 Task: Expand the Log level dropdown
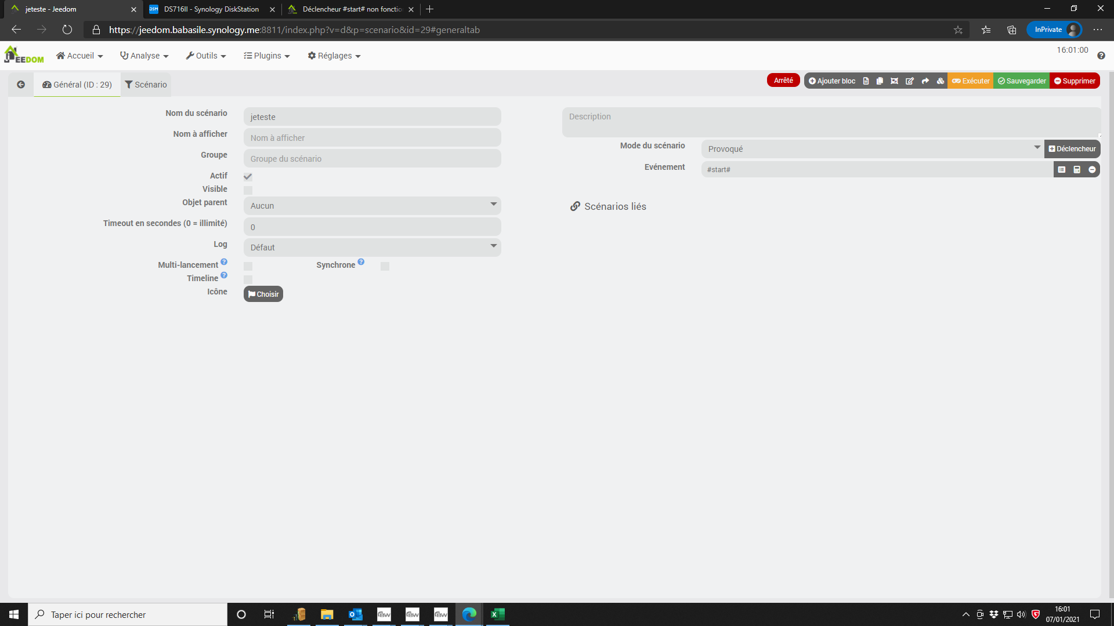[372, 248]
